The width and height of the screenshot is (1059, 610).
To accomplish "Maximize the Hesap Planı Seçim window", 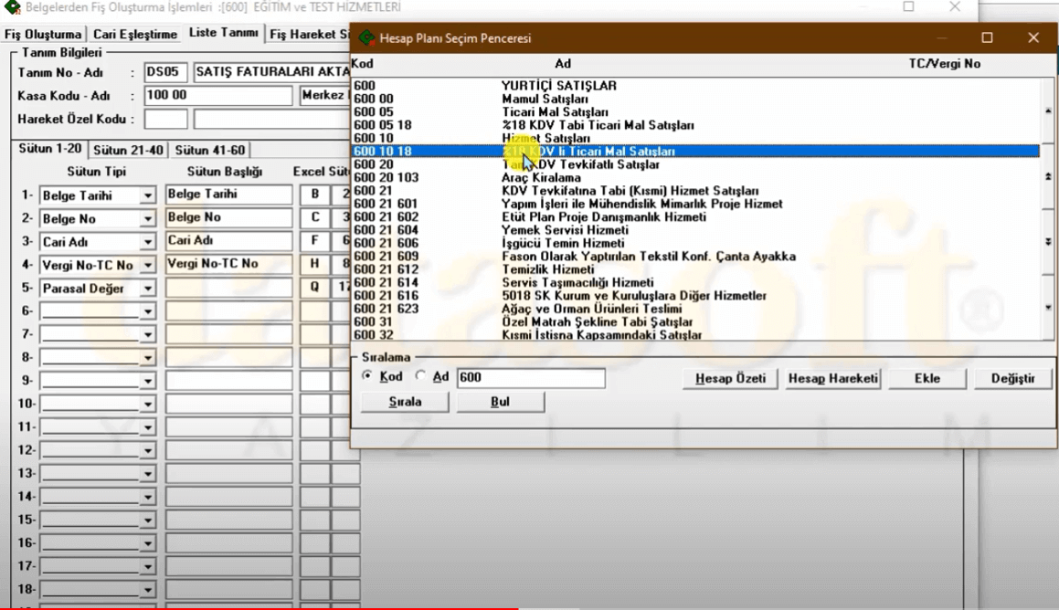I will [x=987, y=38].
